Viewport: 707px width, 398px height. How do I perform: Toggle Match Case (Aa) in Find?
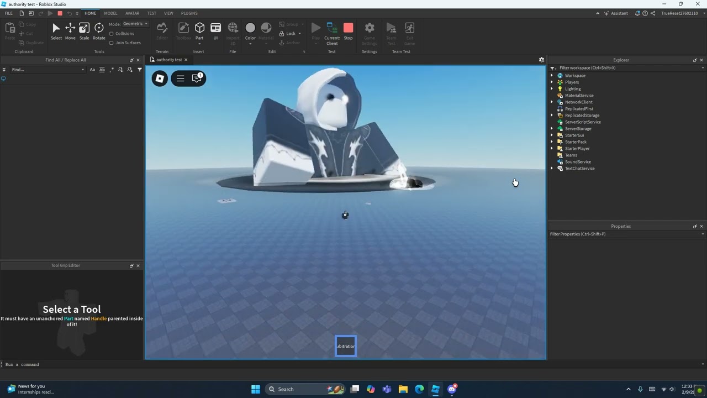[x=92, y=70]
